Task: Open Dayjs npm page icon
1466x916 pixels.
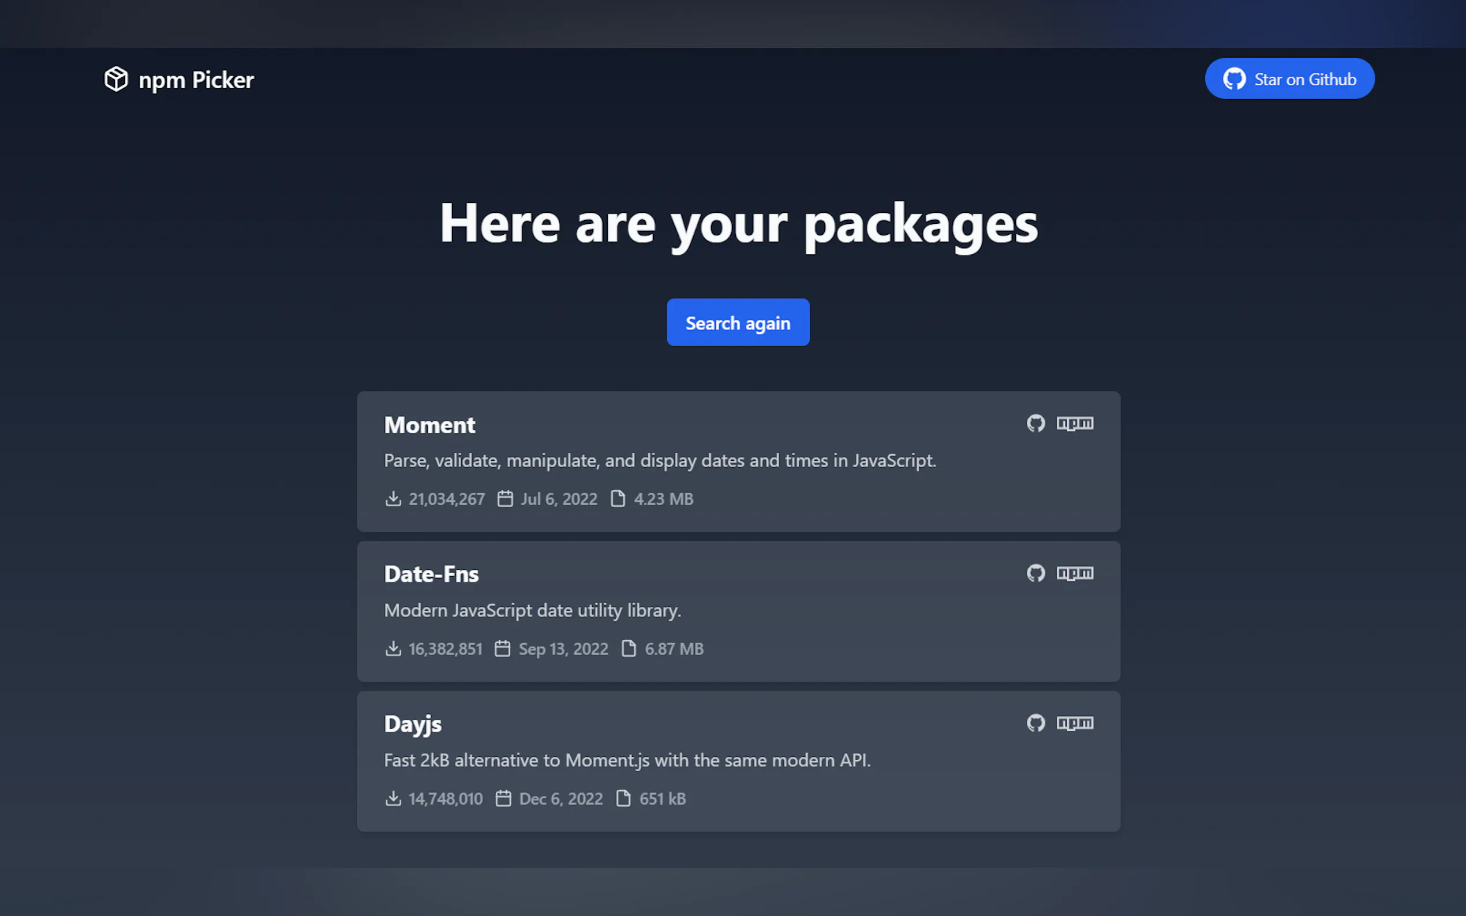Action: [x=1075, y=722]
